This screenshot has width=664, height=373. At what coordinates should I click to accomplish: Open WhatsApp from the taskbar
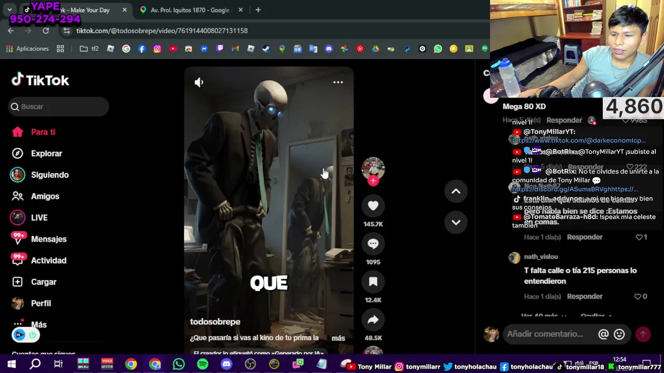[x=178, y=365]
